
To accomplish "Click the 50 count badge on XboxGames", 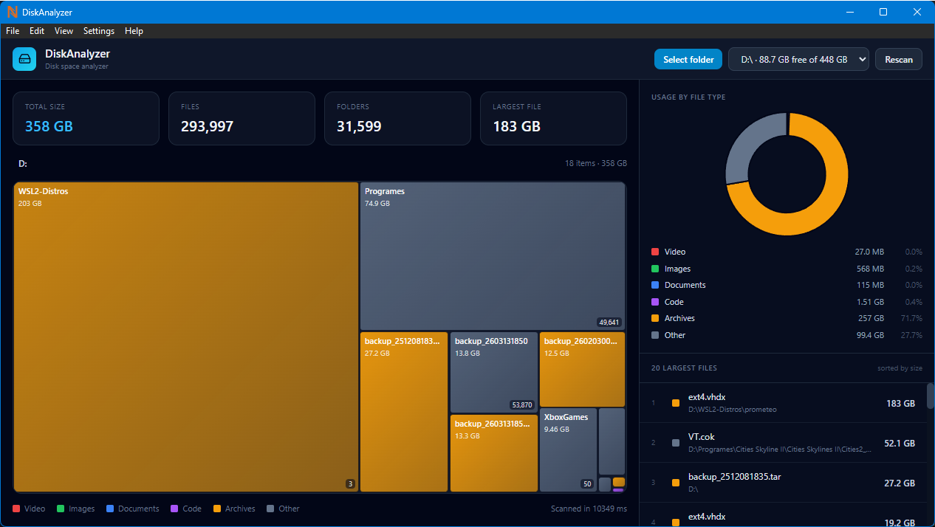I will [x=587, y=484].
